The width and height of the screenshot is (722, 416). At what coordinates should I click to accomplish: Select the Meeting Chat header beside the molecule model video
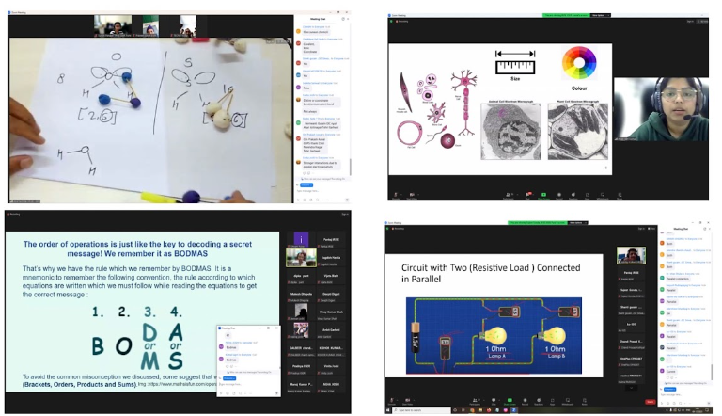click(x=316, y=17)
